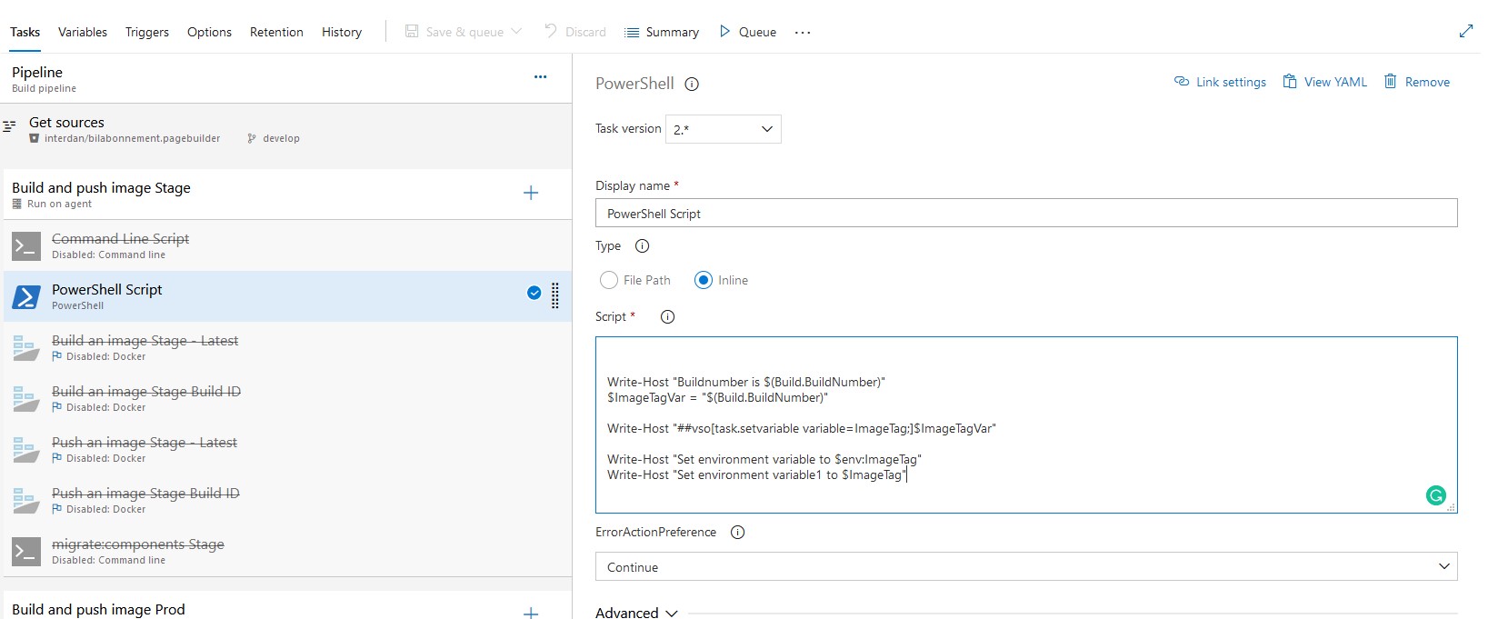
Task: Go to the Options tab
Action: click(x=209, y=32)
